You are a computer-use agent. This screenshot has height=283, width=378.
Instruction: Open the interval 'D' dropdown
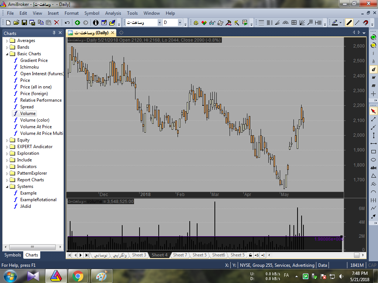180,22
